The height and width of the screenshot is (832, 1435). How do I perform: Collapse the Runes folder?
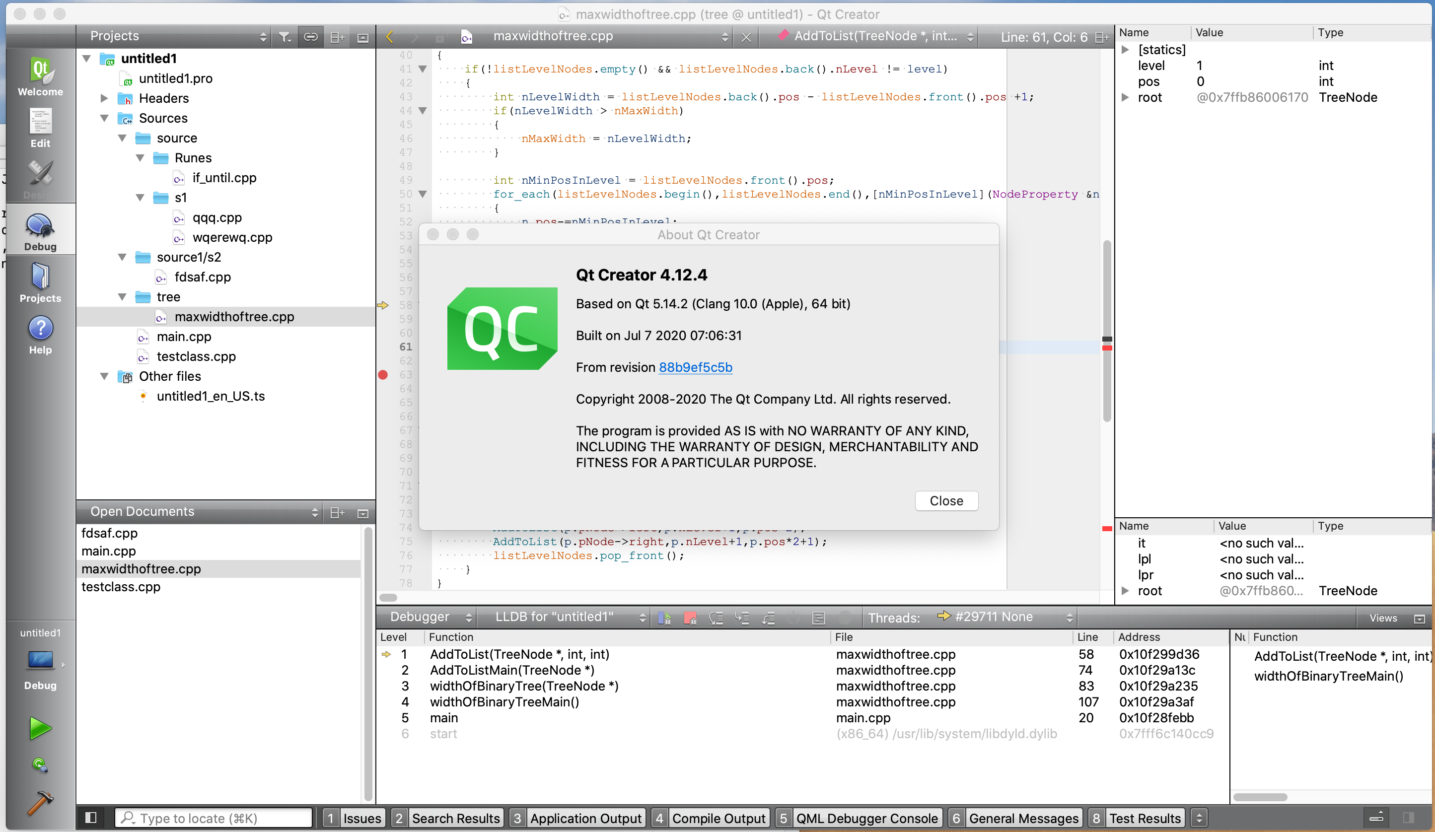[x=141, y=158]
